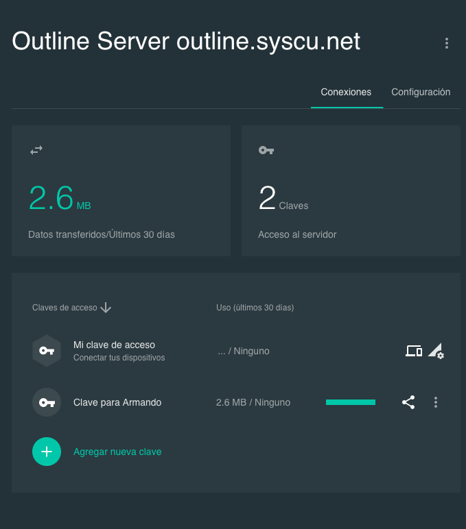
Task: Open the Configuración tab
Action: [421, 92]
